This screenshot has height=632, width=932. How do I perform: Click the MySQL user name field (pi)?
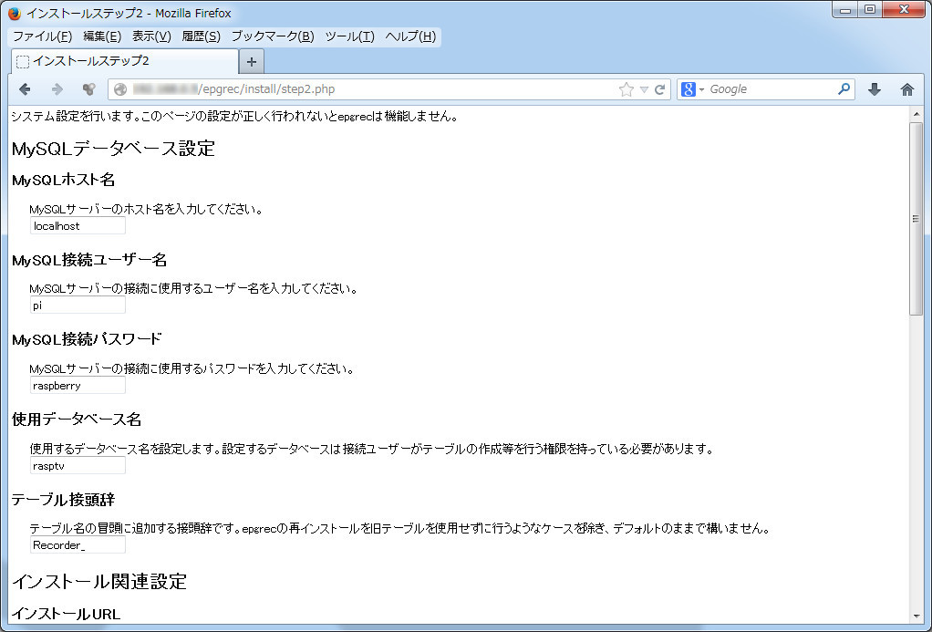78,306
